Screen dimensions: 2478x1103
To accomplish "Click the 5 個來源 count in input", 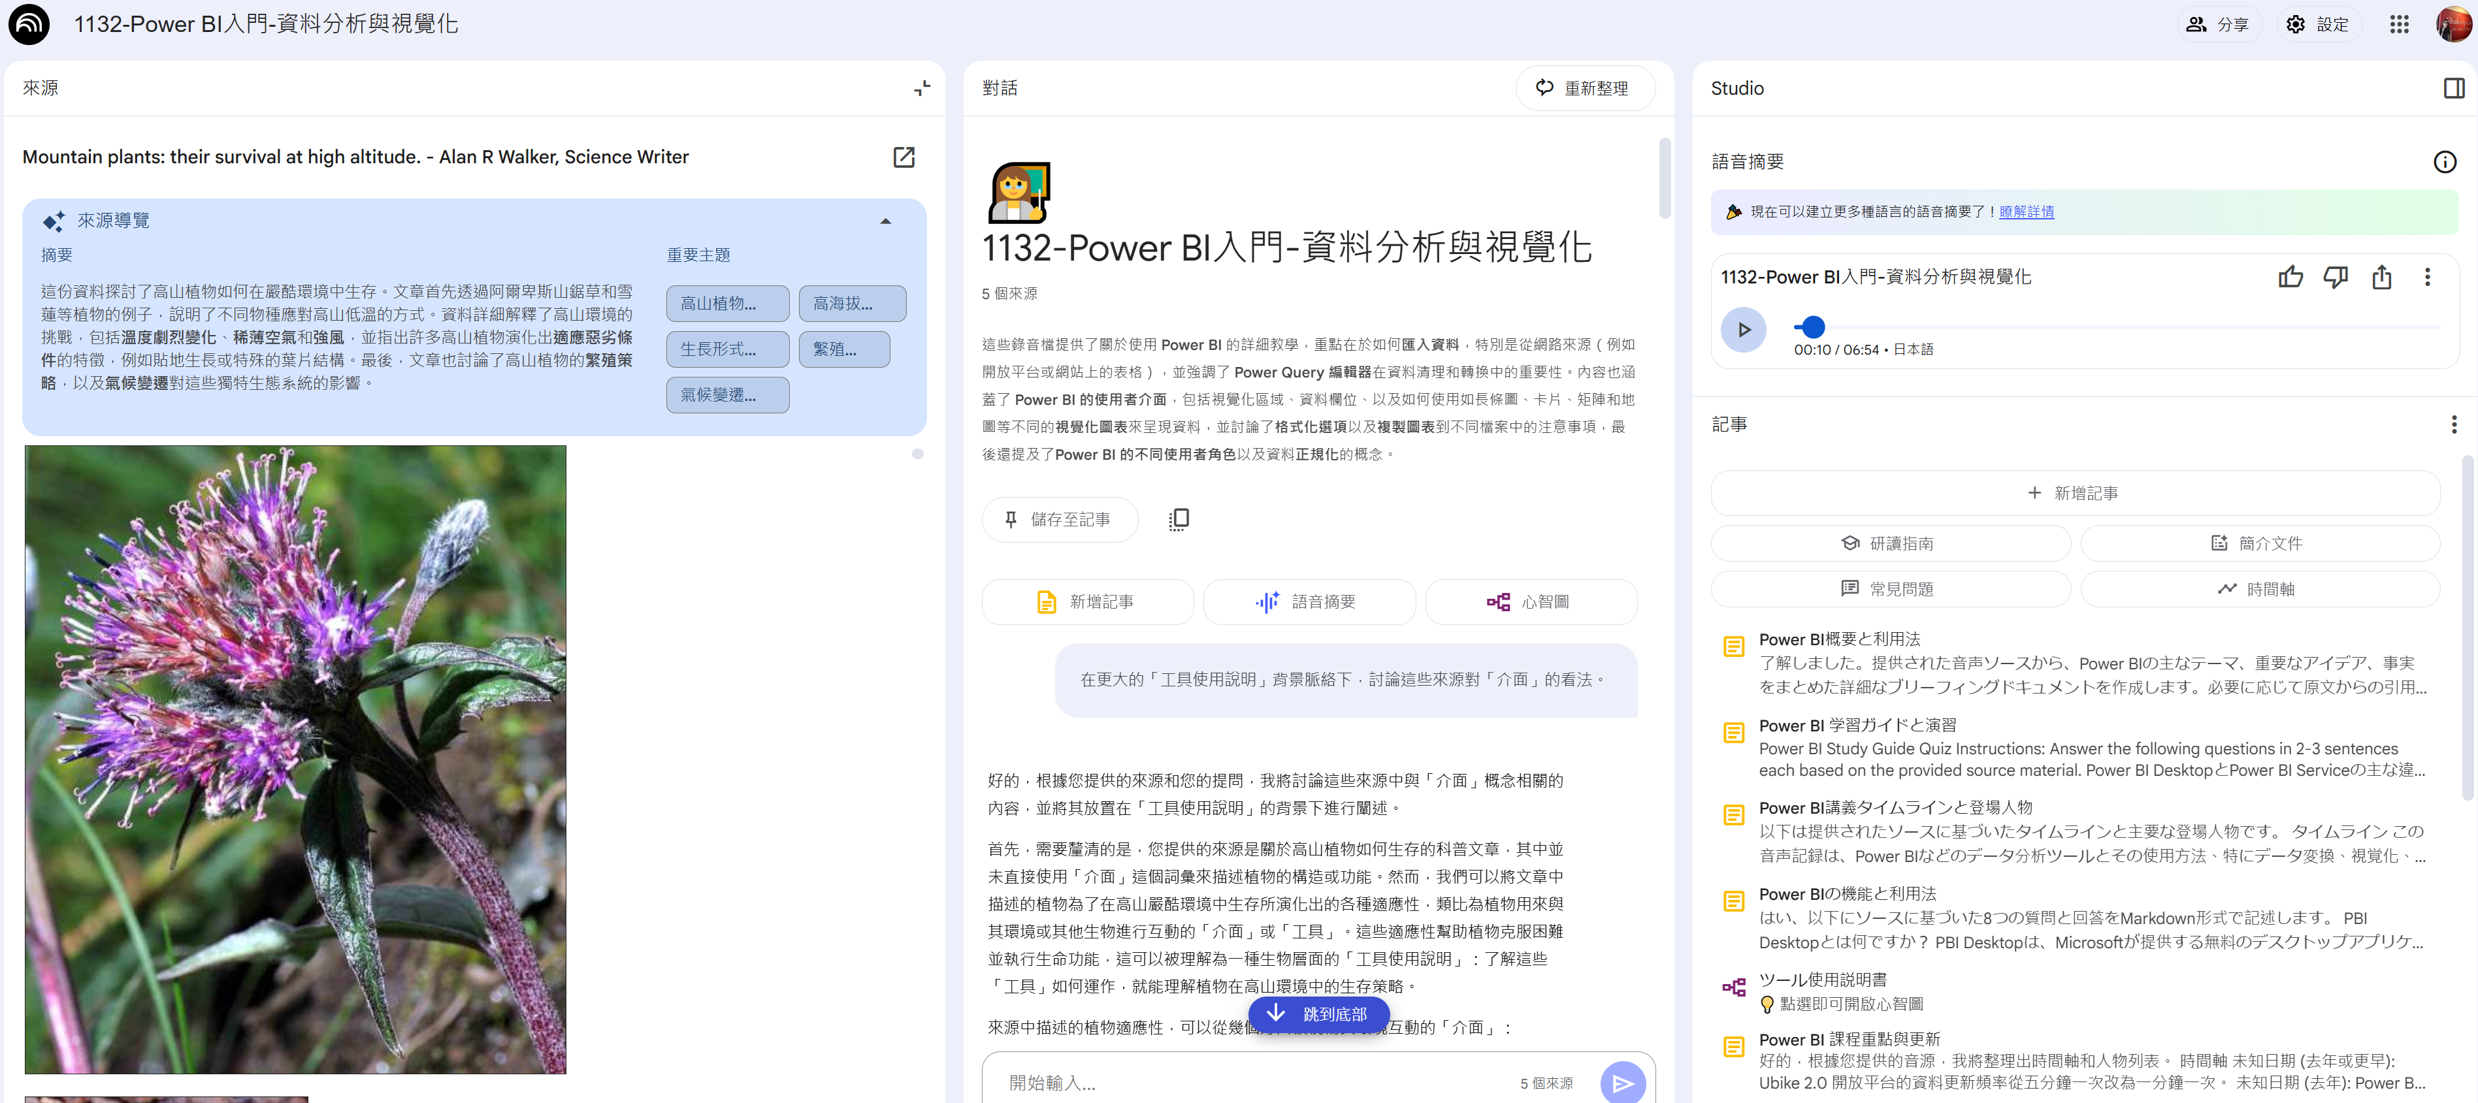I will [1546, 1084].
